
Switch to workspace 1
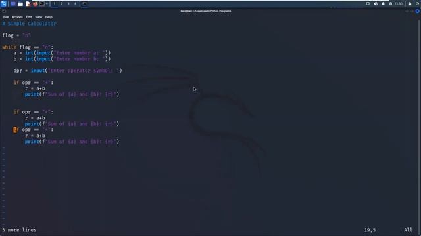tap(54, 4)
